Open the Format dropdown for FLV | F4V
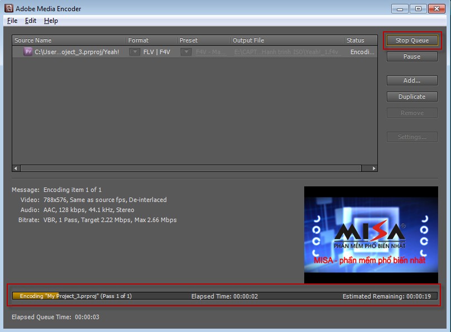The height and width of the screenshot is (332, 451). (135, 52)
